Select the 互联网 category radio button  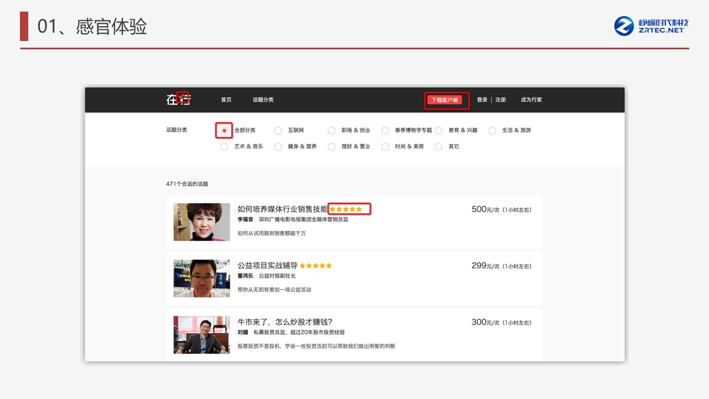coord(278,131)
